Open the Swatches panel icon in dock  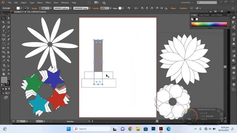[234, 34]
